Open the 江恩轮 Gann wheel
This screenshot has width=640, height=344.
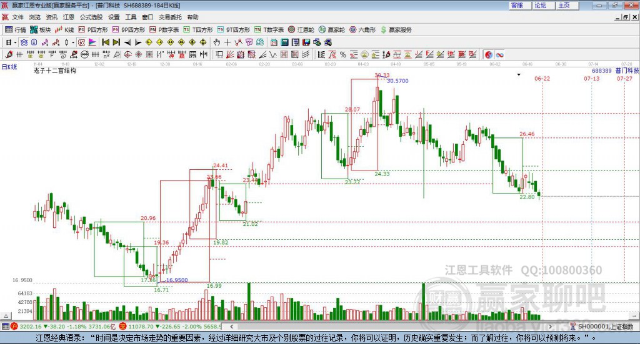point(301,30)
